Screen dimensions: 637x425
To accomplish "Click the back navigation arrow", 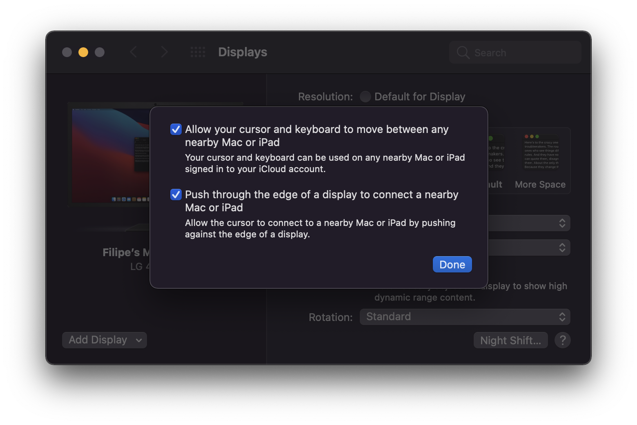I will click(x=134, y=52).
